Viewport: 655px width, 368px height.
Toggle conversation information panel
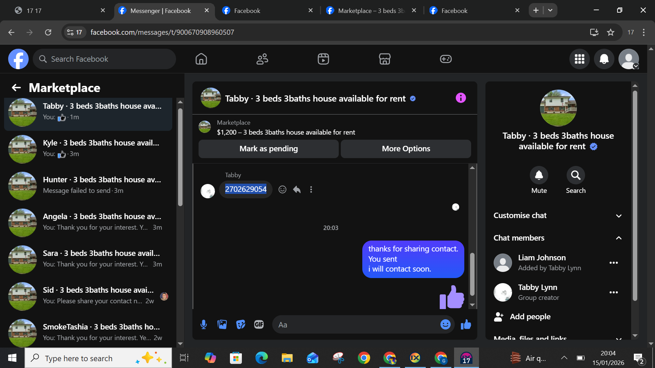[461, 98]
